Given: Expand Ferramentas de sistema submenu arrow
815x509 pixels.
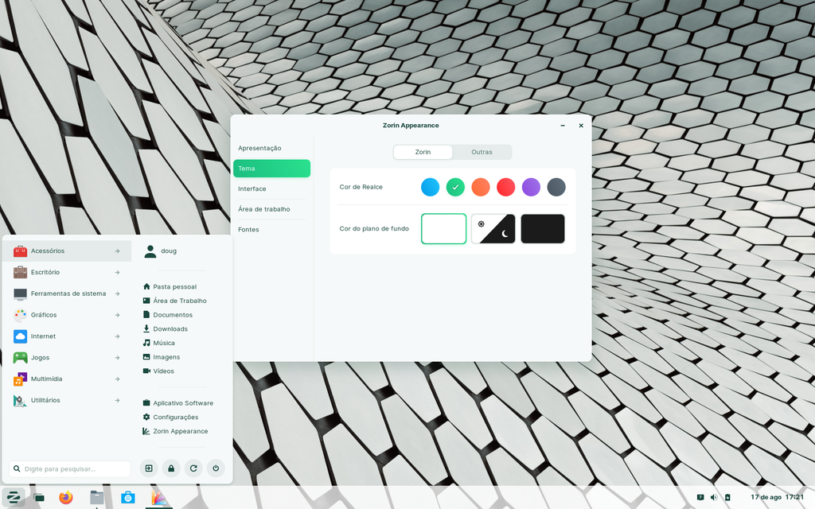Looking at the screenshot, I should click(118, 293).
